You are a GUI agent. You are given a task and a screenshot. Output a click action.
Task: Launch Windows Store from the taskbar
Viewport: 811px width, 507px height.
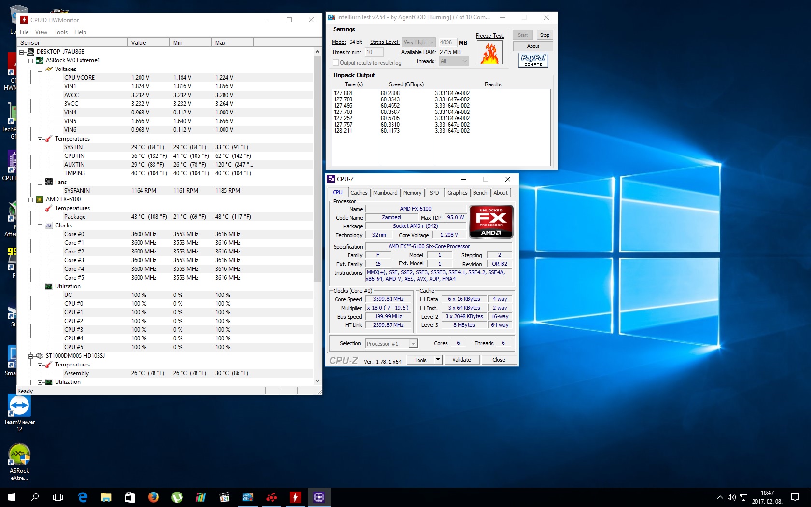(129, 497)
